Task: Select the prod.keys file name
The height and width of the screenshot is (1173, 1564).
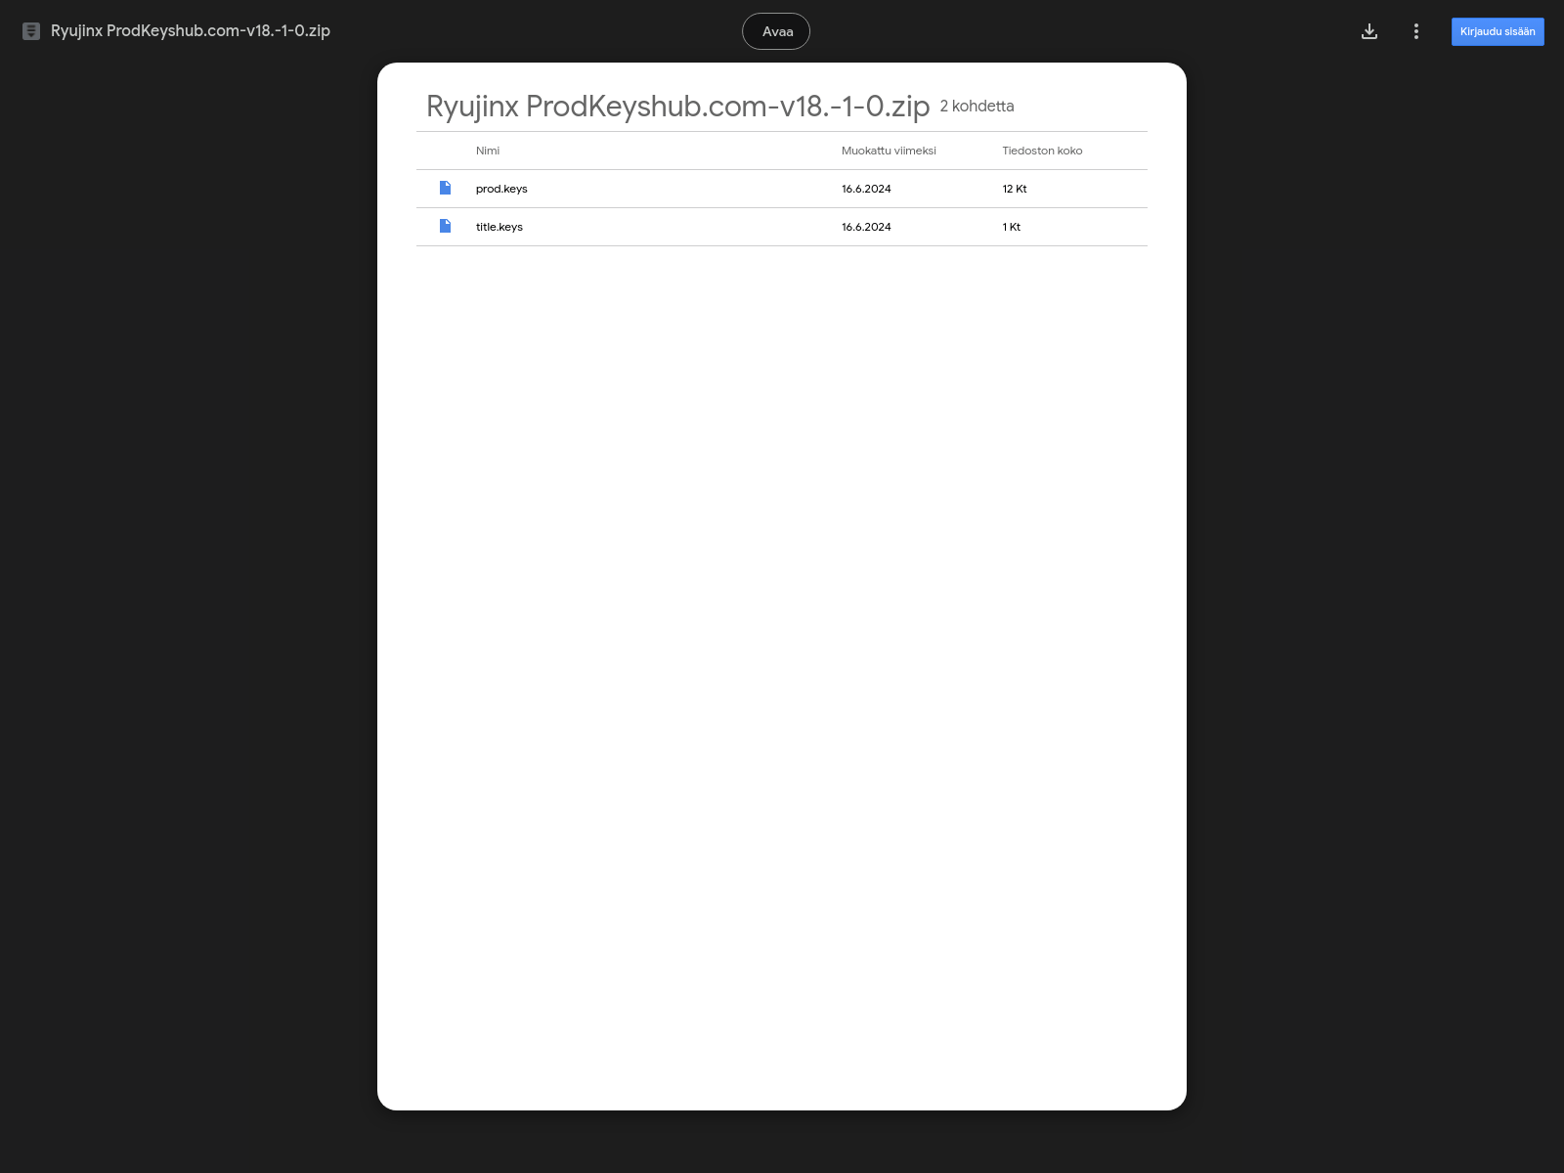Action: [x=501, y=189]
